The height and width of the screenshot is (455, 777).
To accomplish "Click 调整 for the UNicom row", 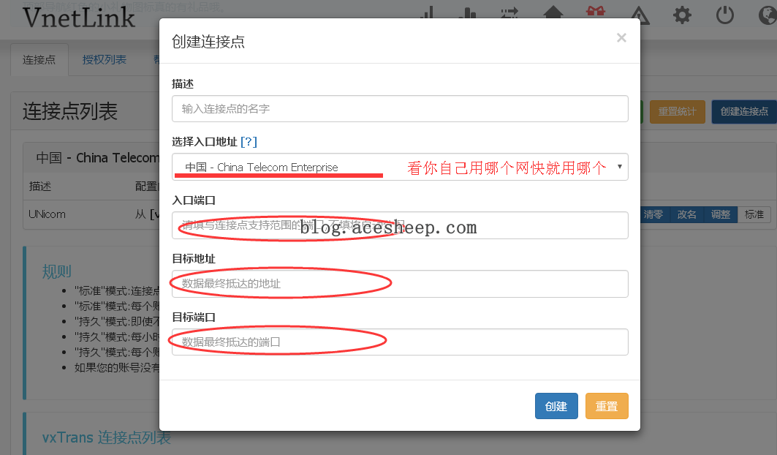I will (721, 214).
